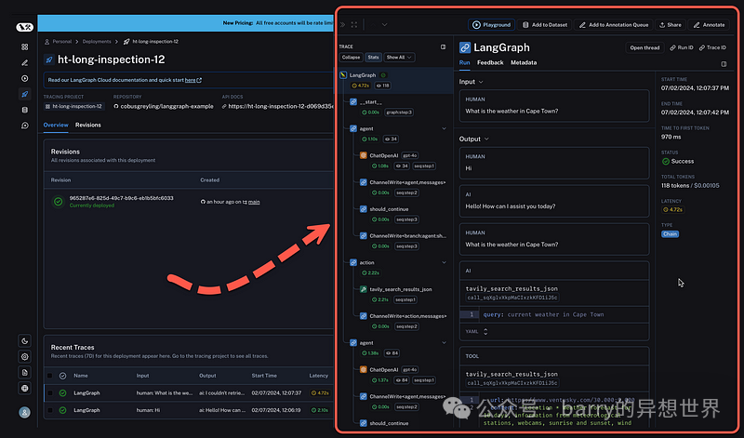
Task: Go to next trace with the down chevron
Action: click(385, 25)
